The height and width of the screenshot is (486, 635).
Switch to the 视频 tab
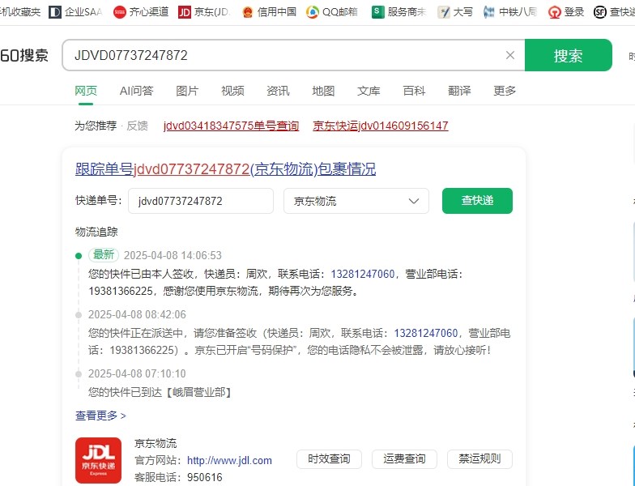[x=232, y=91]
